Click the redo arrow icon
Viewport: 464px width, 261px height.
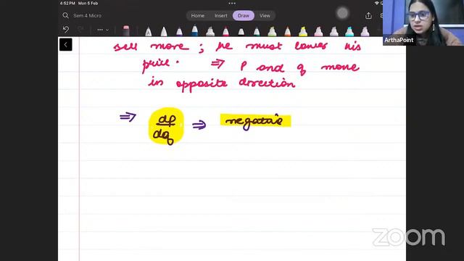tap(80, 29)
